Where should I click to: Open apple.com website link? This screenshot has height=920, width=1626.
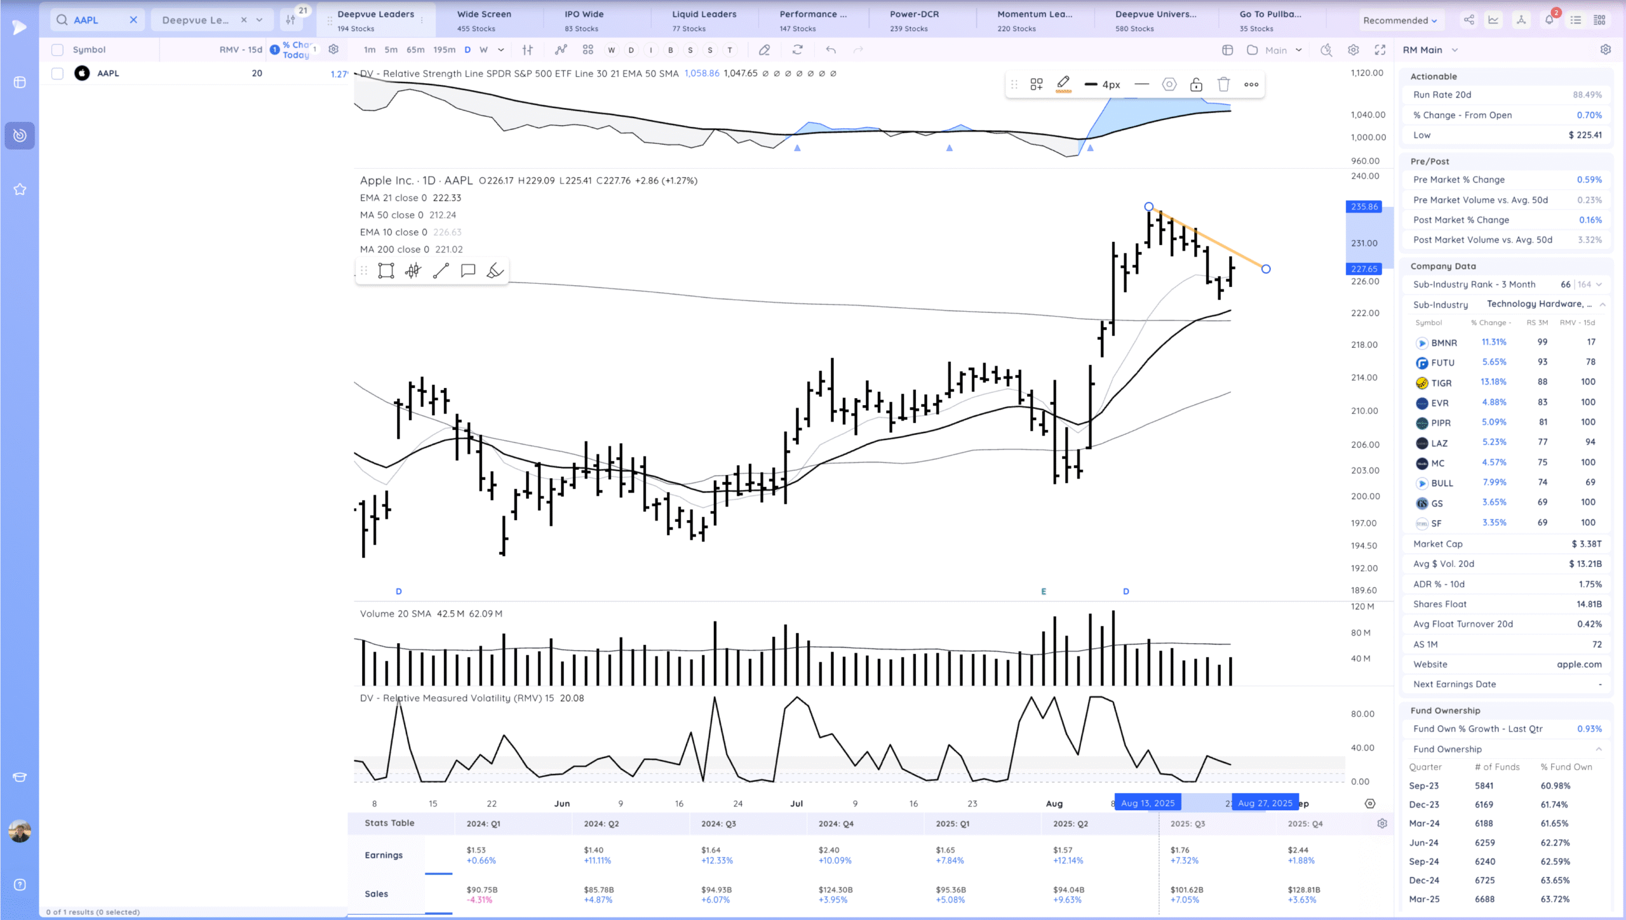(1579, 664)
